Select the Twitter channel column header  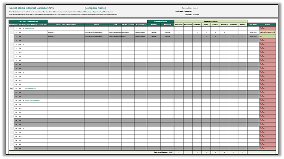(215, 24)
